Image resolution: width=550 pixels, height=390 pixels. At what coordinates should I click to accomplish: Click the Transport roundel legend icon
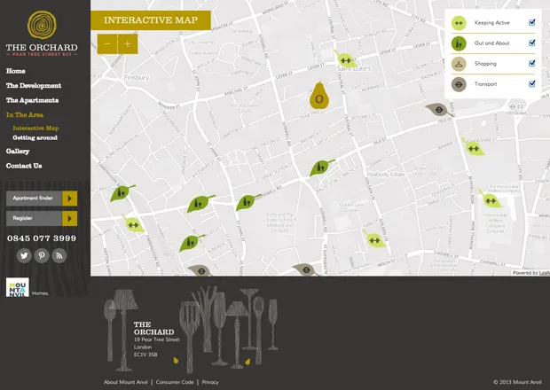pyautogui.click(x=459, y=84)
